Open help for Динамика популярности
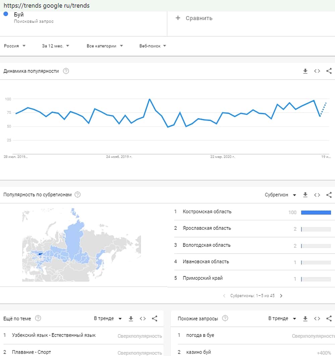Image resolution: width=335 pixels, height=356 pixels. point(66,71)
